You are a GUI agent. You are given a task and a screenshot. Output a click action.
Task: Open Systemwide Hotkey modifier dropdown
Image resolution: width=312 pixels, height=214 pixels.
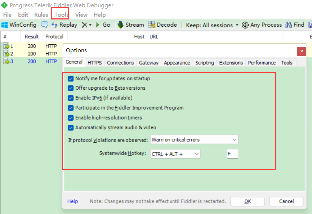click(x=175, y=154)
